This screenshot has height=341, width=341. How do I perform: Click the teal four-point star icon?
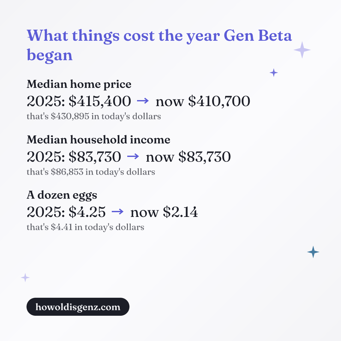click(313, 252)
